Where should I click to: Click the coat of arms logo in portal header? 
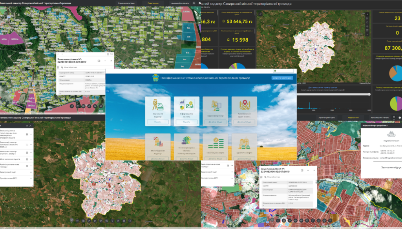click(155, 78)
